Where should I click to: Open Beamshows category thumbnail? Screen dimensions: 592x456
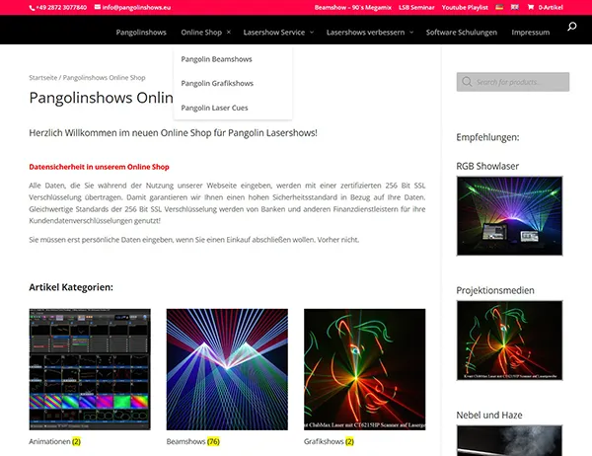click(x=227, y=369)
